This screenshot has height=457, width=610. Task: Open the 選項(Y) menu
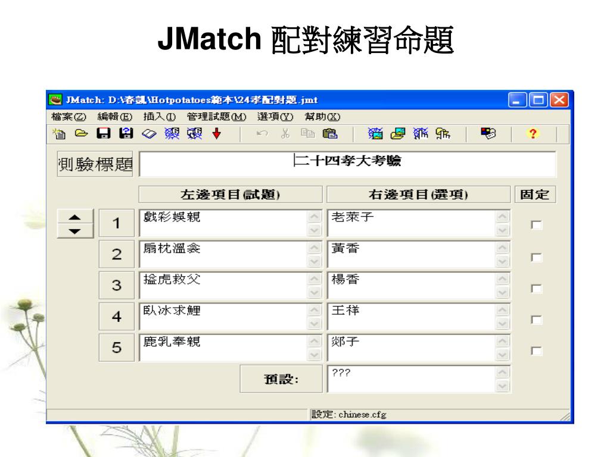coord(275,117)
